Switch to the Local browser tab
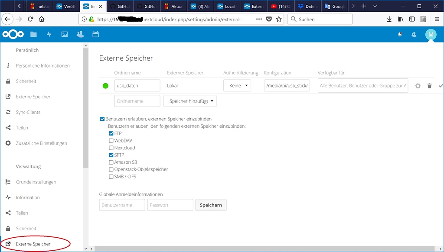The image size is (444, 252). [227, 6]
